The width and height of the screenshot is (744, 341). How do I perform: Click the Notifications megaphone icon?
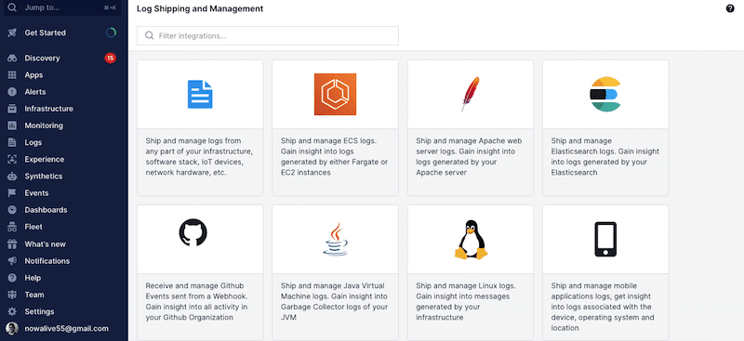point(12,261)
